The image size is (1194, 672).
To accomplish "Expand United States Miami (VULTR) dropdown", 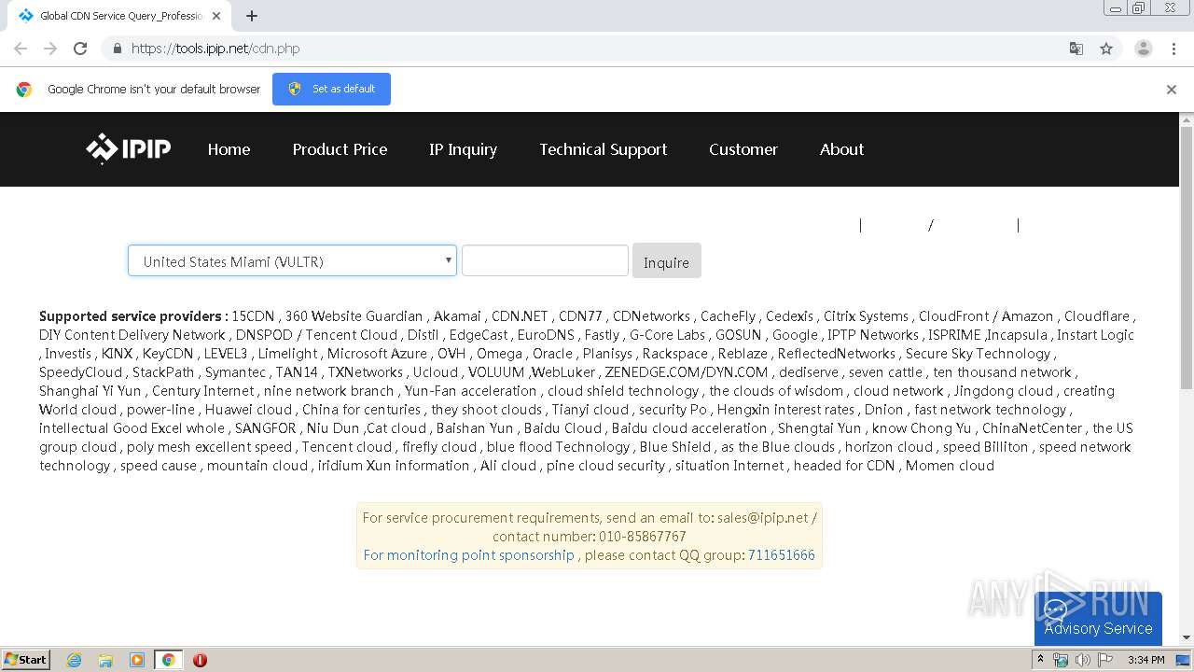I will click(x=292, y=261).
